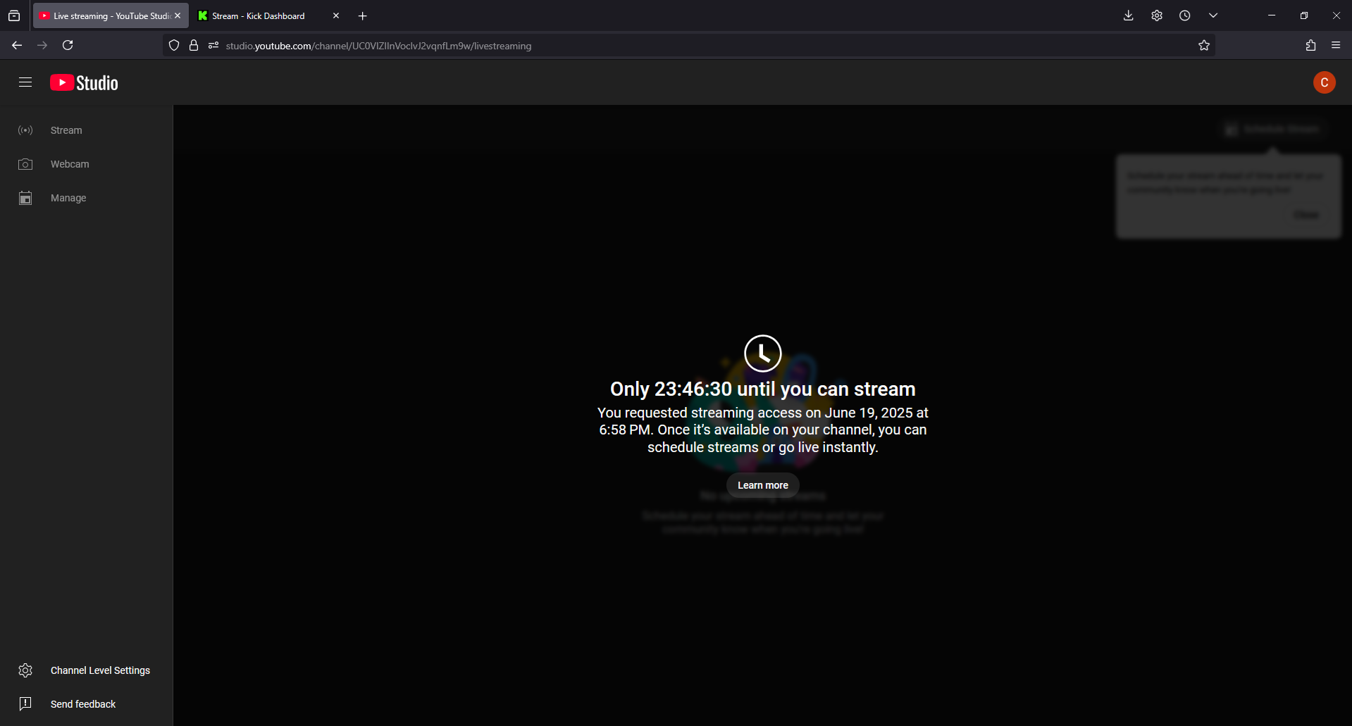Select Manage in the sidebar
Screen dimensions: 1352x726
(x=86, y=198)
